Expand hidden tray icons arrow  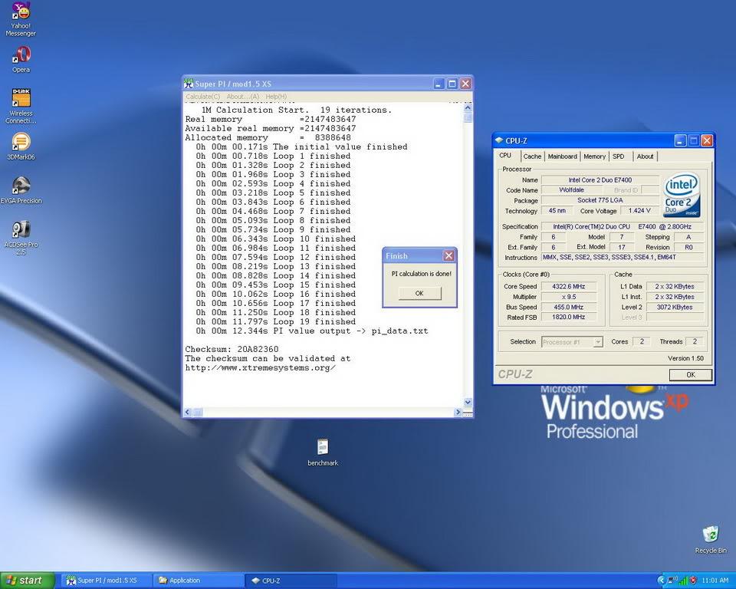tap(662, 581)
